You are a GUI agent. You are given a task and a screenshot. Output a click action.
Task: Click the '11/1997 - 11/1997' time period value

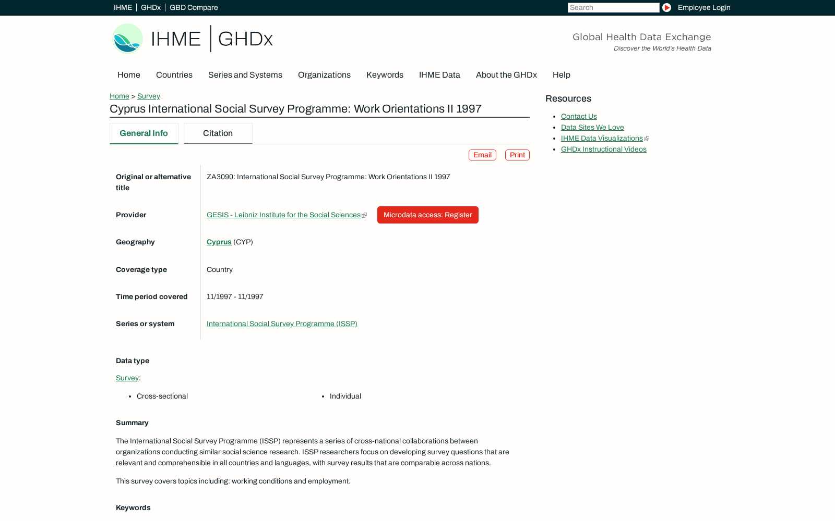235,297
